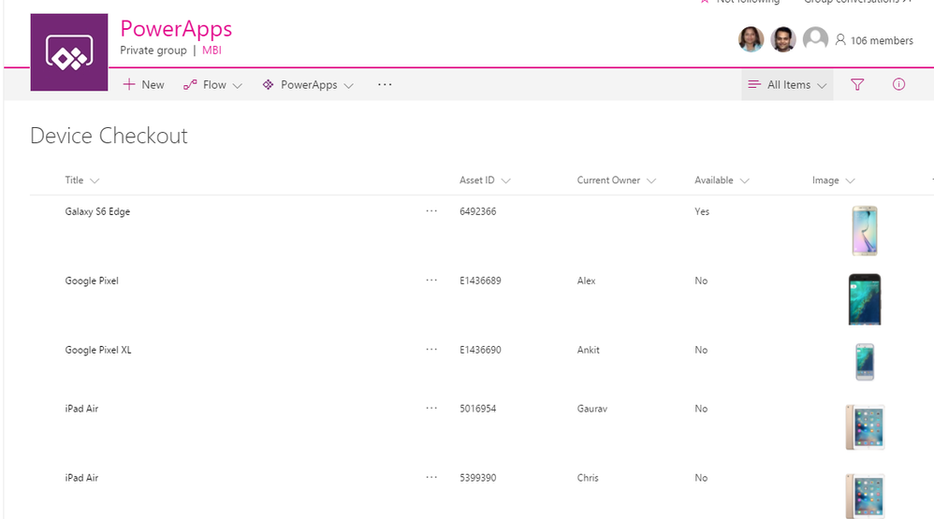Open Title column header dropdown
The image size is (934, 519).
click(82, 180)
